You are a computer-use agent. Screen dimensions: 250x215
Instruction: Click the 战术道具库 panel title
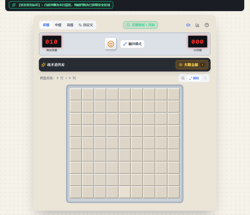click(56, 65)
